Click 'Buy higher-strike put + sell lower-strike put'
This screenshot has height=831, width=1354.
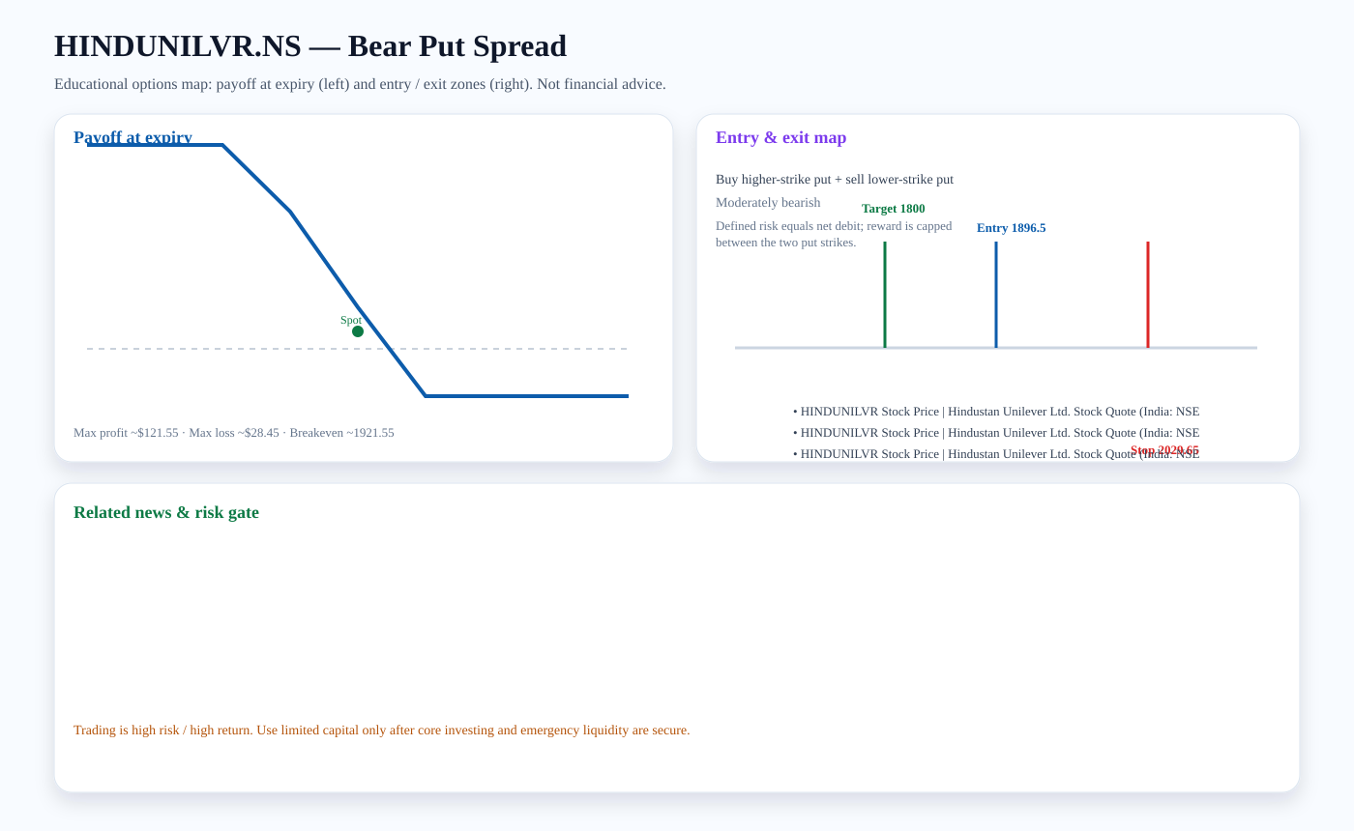835,180
